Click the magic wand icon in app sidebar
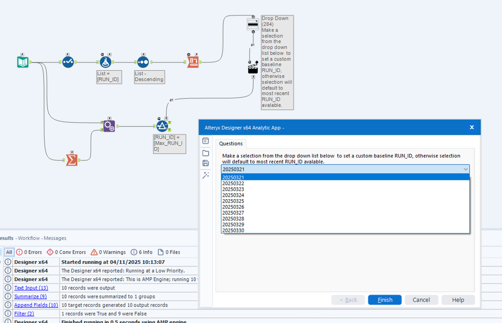 [206, 175]
